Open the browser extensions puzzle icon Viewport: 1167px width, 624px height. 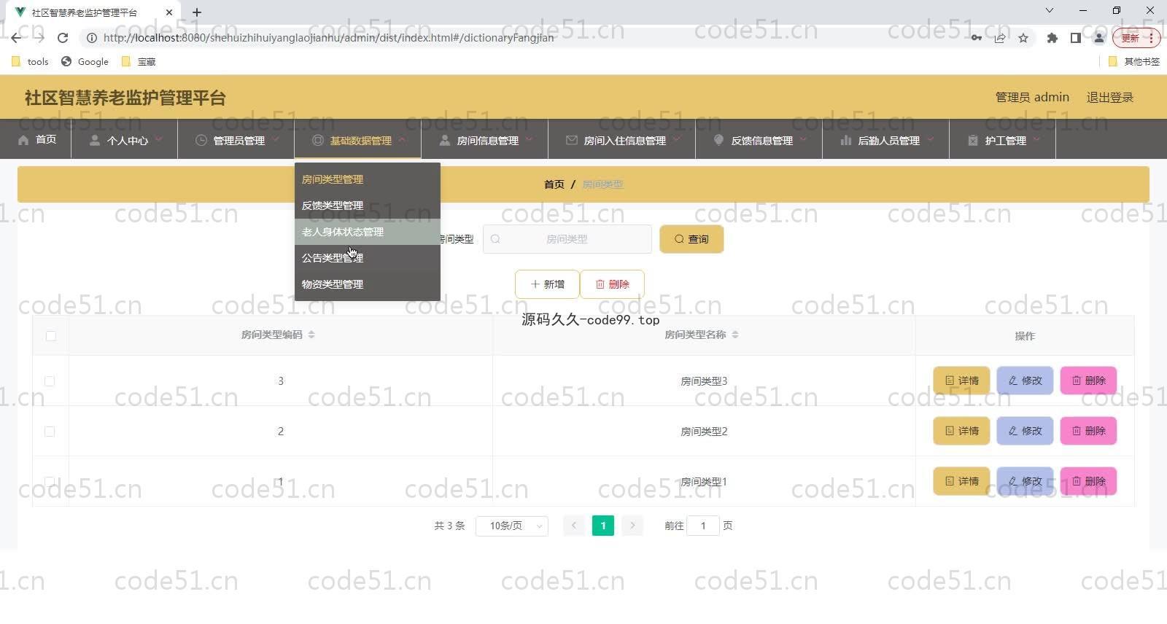1052,38
